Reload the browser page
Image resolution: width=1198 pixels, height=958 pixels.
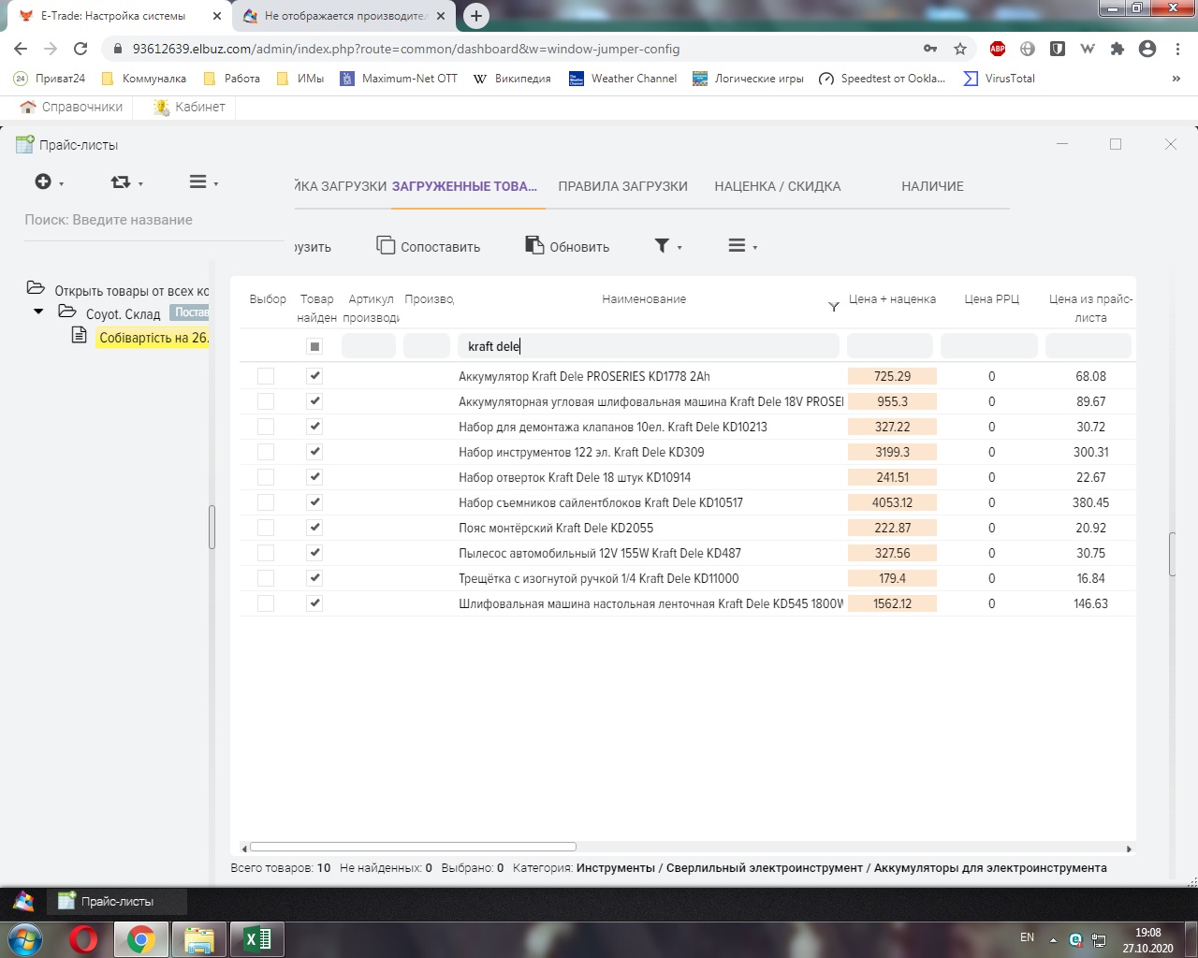[80, 49]
